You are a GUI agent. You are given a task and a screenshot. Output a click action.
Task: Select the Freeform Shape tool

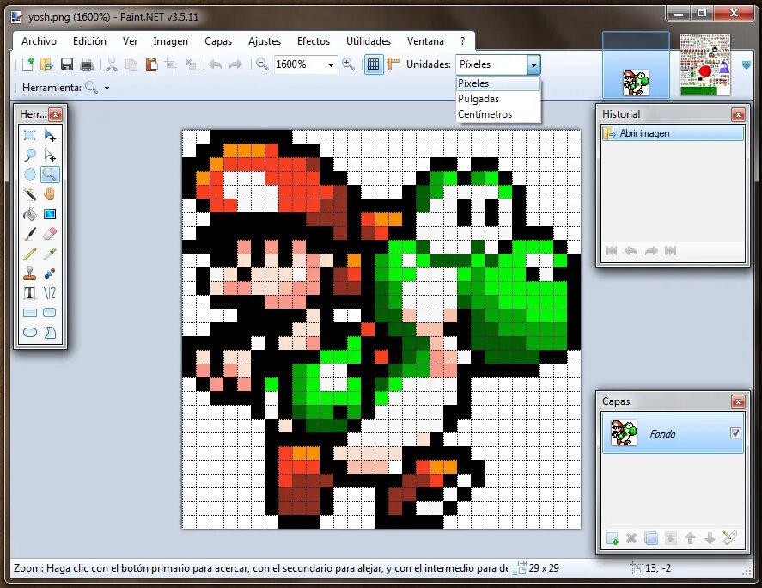click(50, 333)
